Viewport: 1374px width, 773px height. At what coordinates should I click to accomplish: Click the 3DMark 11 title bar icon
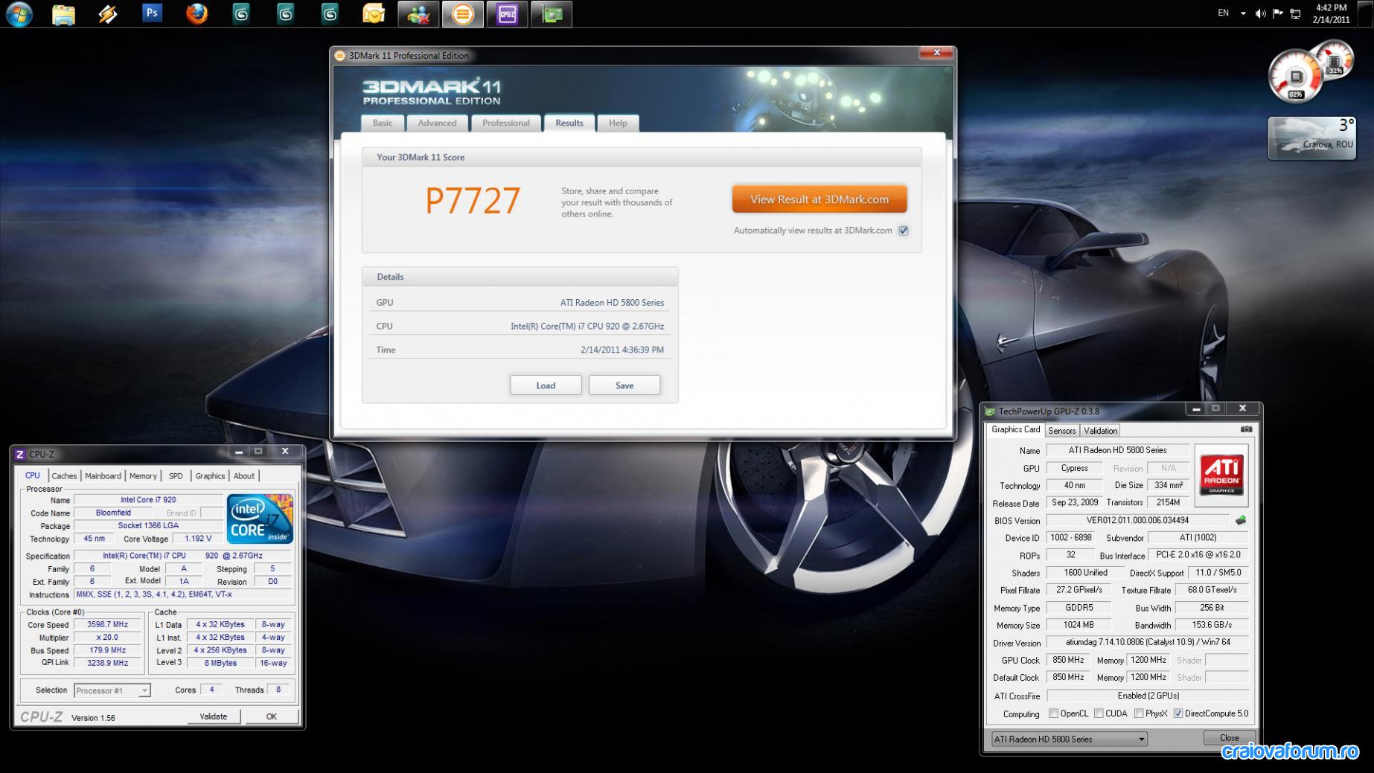pos(340,56)
